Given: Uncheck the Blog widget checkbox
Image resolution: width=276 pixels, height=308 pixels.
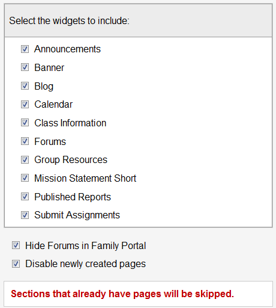Looking at the screenshot, I should pyautogui.click(x=25, y=86).
